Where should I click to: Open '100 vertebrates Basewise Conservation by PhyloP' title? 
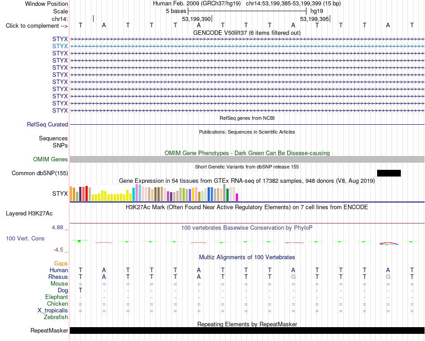point(247,228)
